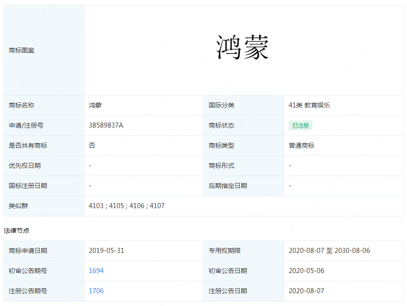Select the 普通商标 trademark type value

(x=301, y=145)
